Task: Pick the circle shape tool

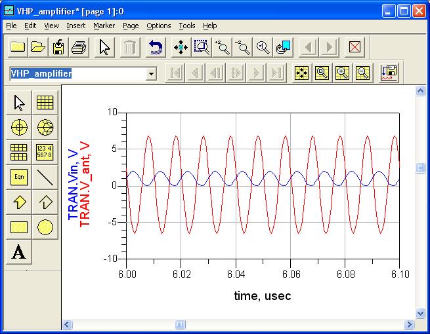Action: [x=45, y=227]
